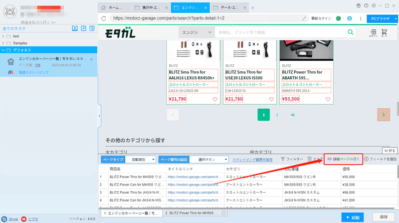The image size is (399, 223).
Task: Switch to the 実行中 tab
Action: (x=151, y=7)
